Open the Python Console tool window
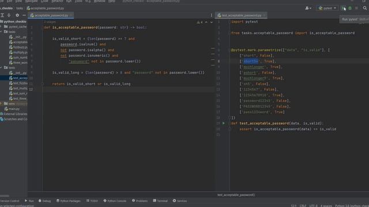 tap(115, 201)
